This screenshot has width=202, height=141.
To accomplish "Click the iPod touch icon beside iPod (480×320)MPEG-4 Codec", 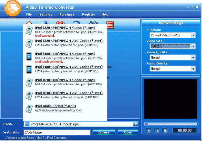I will [29, 57].
